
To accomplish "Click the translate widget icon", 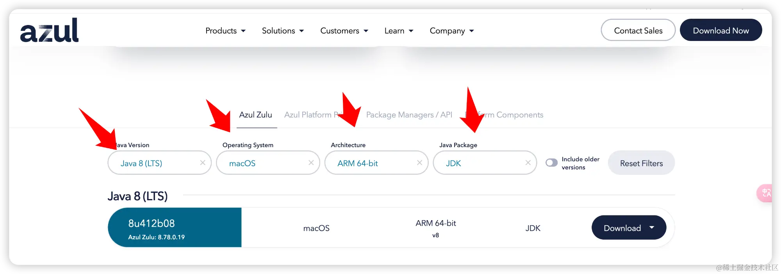I will coord(765,193).
